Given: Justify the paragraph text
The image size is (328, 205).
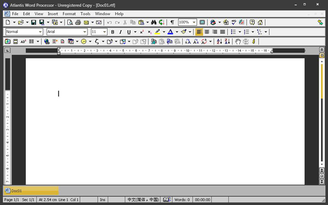Looking at the screenshot, I should [x=223, y=32].
